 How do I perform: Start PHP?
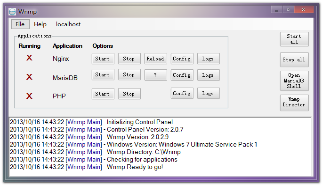[103, 94]
